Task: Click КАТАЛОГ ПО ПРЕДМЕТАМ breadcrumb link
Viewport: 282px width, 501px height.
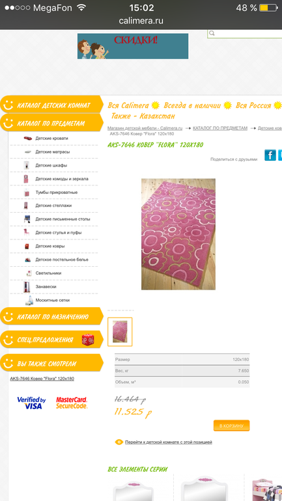Action: [x=220, y=128]
